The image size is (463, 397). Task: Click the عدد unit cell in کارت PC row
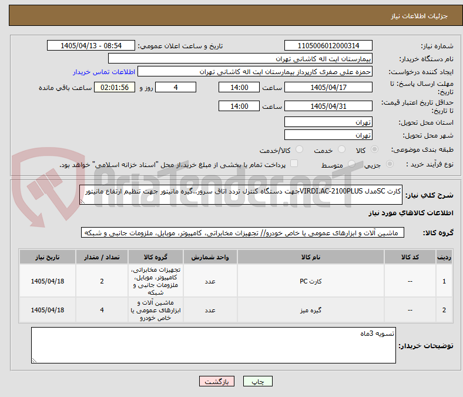point(210,281)
